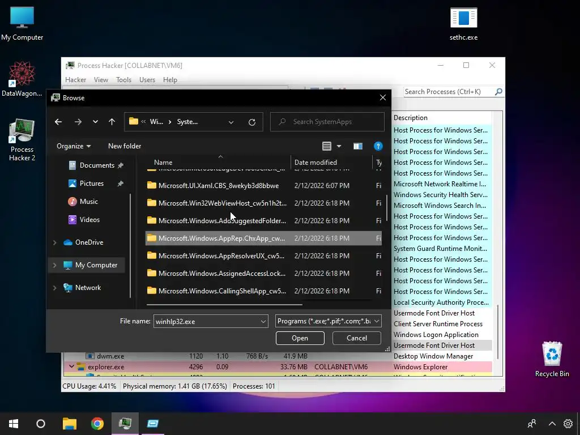Open the Recycle Bin on desktop
The width and height of the screenshot is (580, 435).
552,359
